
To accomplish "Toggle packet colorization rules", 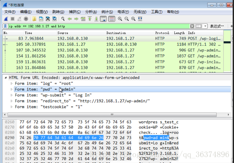I will pyautogui.click(x=112, y=19).
